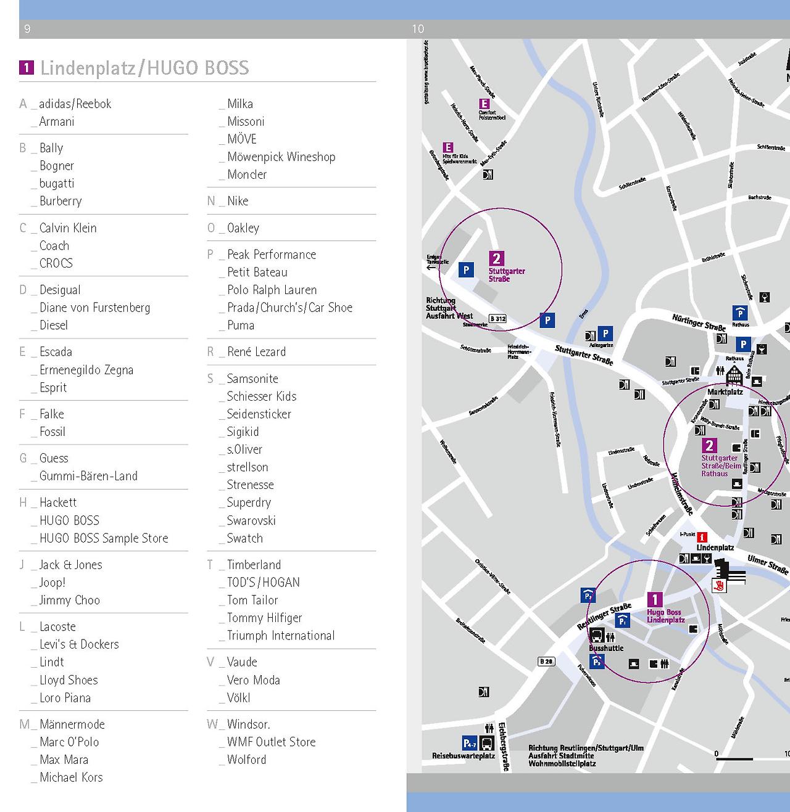Click the Prada/Church's/Car Shoe entry

pyautogui.click(x=290, y=308)
